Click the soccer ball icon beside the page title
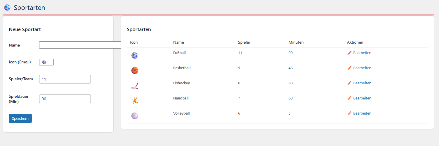Viewport: 439px width, 146px height. (7, 8)
